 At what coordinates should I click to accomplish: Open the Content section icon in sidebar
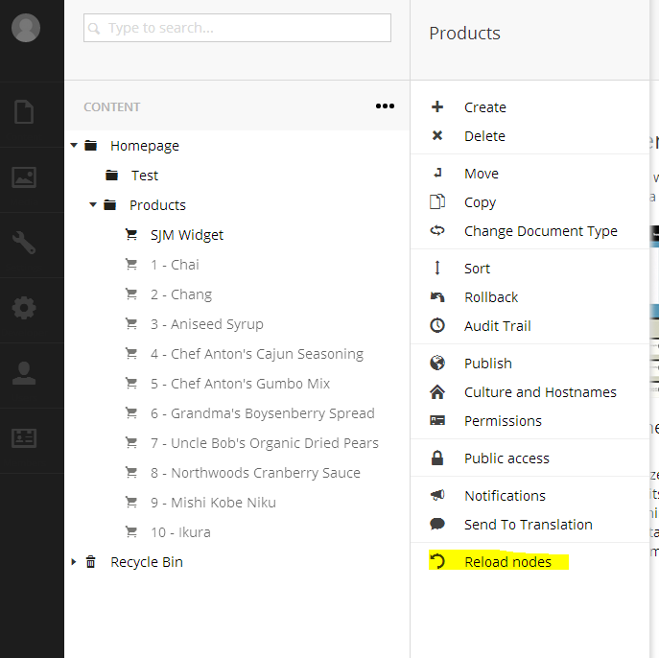click(x=24, y=112)
